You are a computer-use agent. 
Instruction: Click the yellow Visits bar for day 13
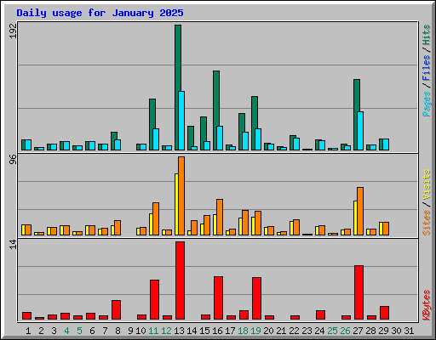[176, 204]
